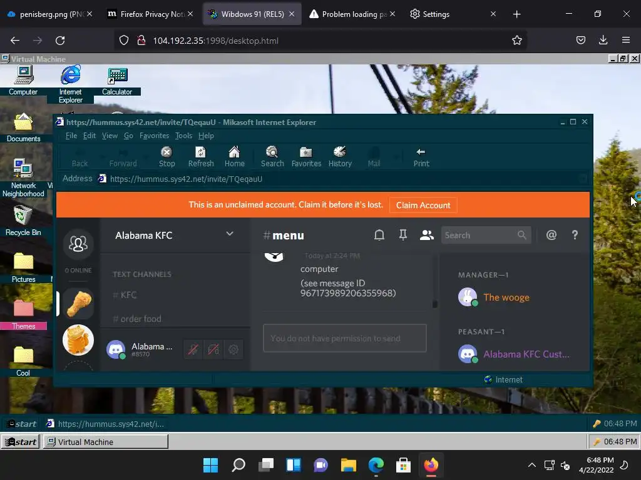The image size is (641, 480).
Task: Click the no-permission message input box
Action: click(345, 338)
